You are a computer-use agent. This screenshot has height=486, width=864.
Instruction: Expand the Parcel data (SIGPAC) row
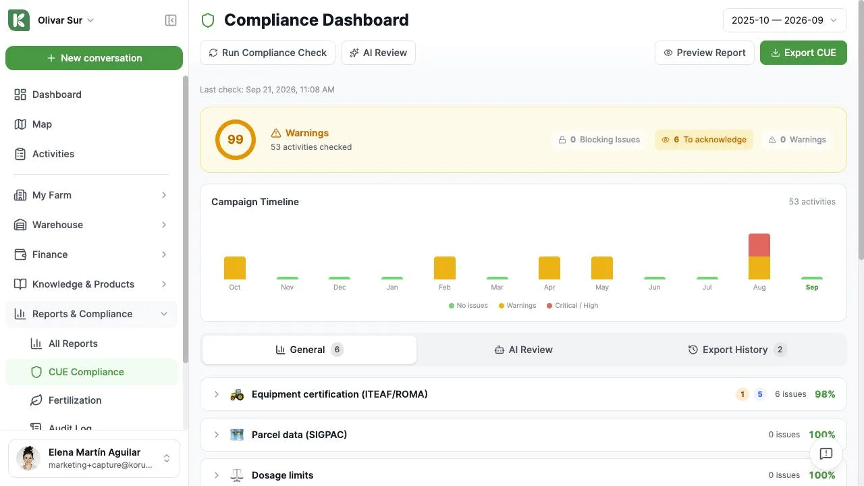point(523,435)
